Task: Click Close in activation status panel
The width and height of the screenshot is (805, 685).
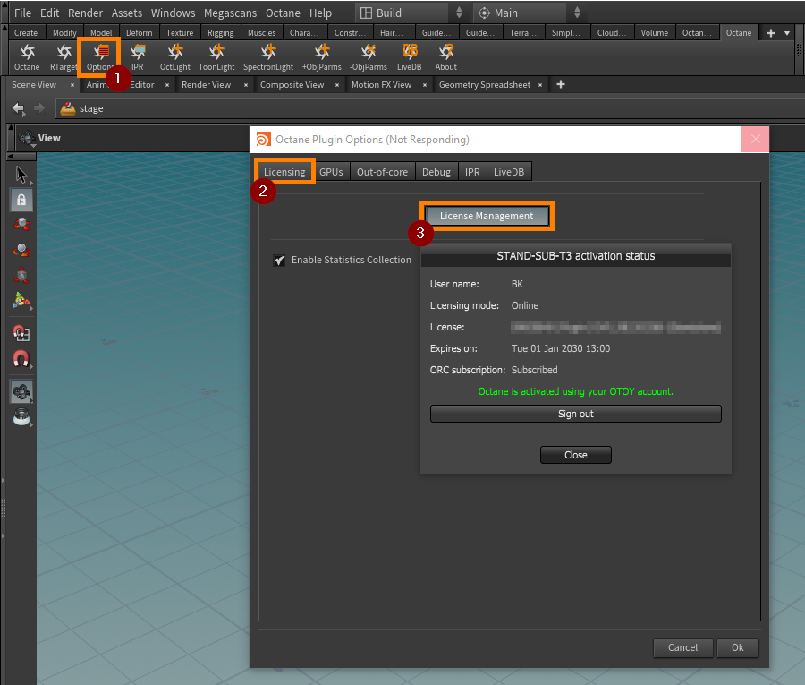Action: 575,455
